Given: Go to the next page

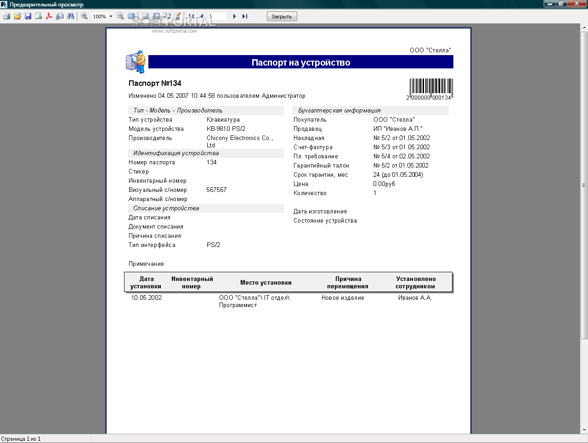Looking at the screenshot, I should click(x=234, y=16).
